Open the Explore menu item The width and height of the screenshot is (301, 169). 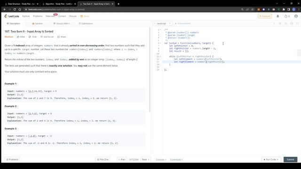pos(26,16)
